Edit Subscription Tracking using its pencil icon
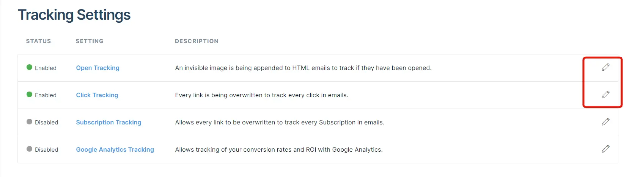The height and width of the screenshot is (177, 629). 605,122
